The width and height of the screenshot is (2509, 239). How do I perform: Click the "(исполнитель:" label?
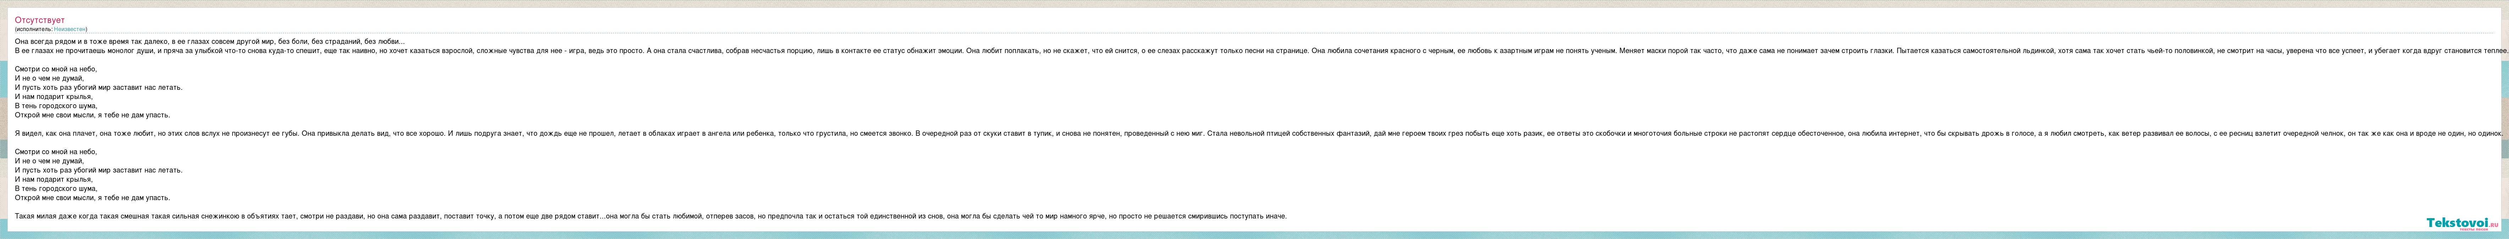[x=33, y=29]
